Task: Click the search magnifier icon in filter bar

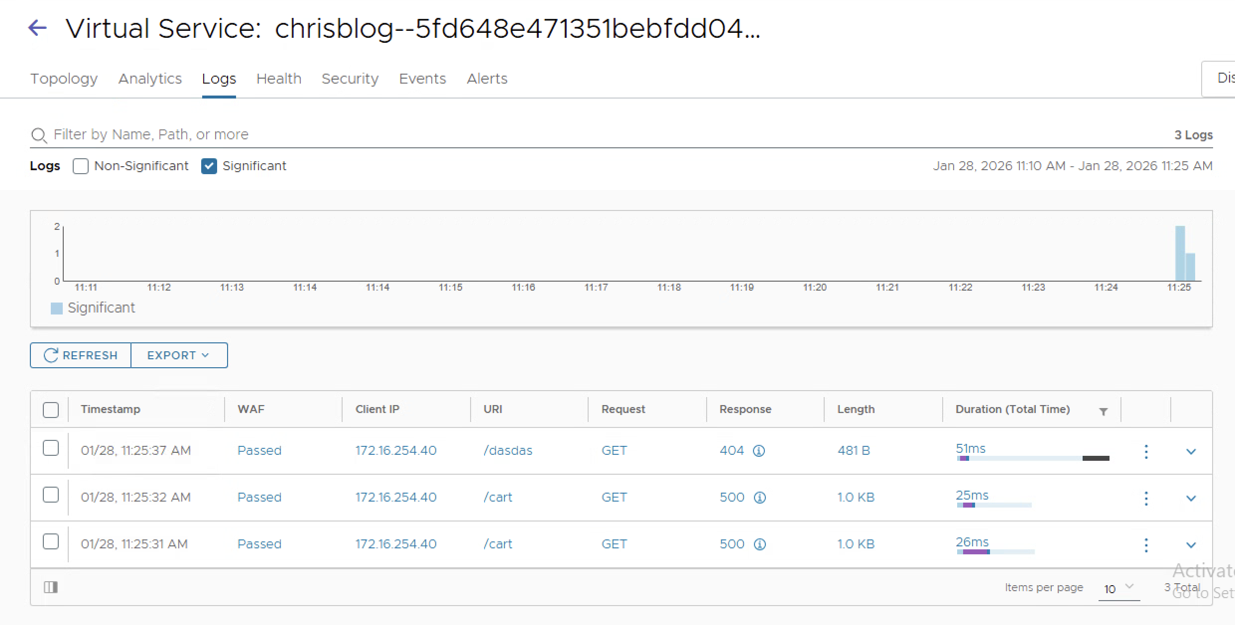Action: (38, 135)
